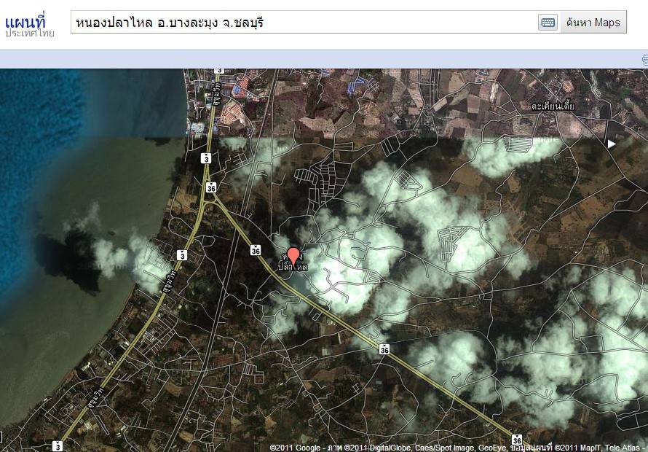Open the virtual keyboard icon in search box
This screenshot has width=648, height=452.
coord(548,23)
